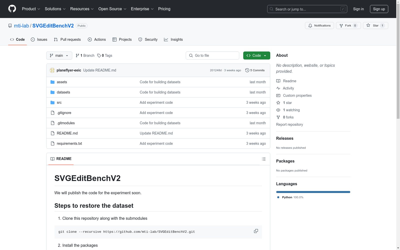This screenshot has width=400, height=250.
Task: Open the mti-lab organization link
Action: coord(21,26)
